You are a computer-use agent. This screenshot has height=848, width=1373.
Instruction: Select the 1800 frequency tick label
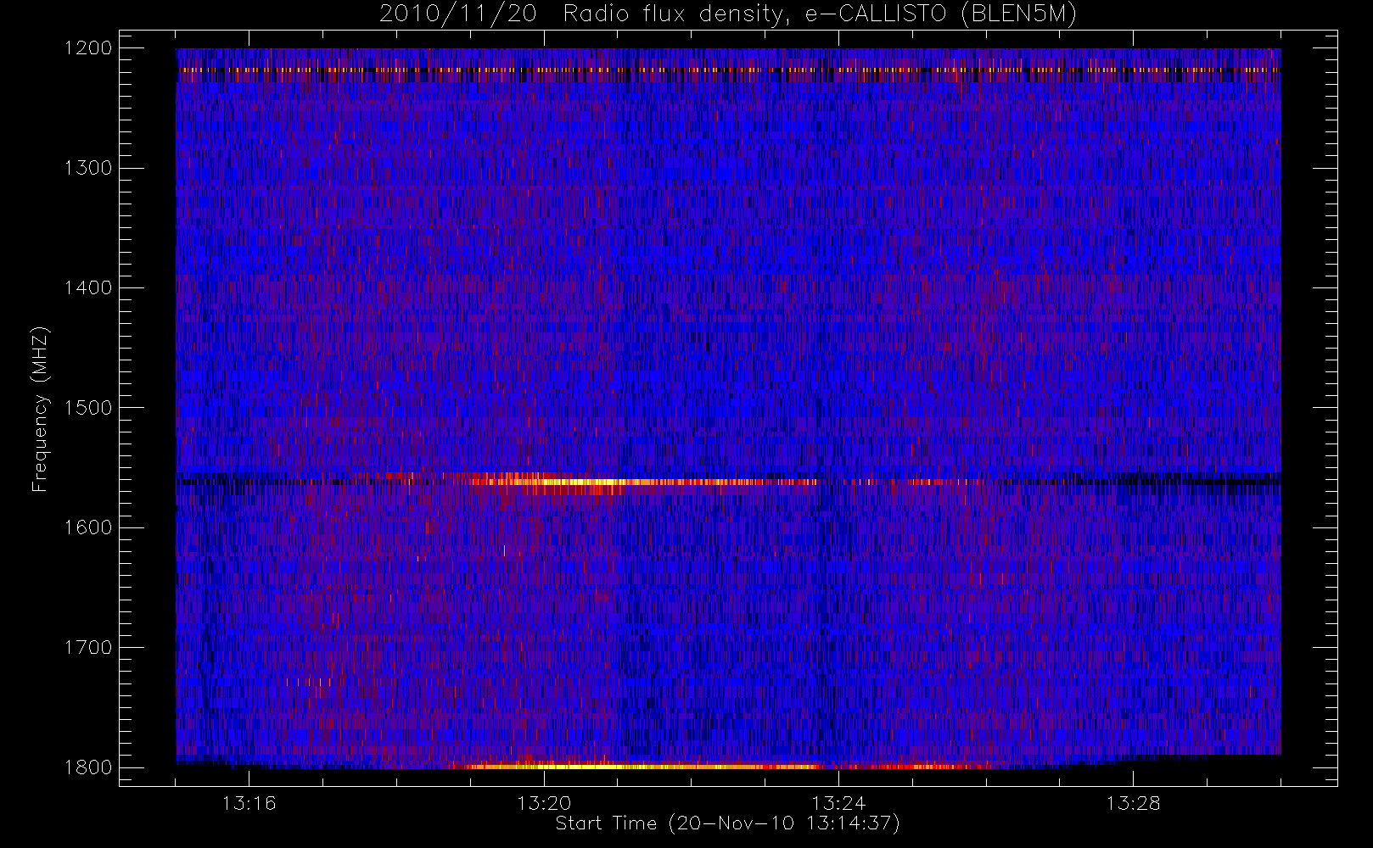click(88, 767)
